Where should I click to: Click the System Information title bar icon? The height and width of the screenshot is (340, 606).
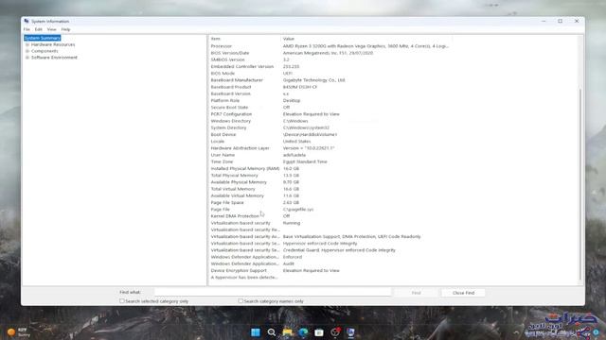pyautogui.click(x=27, y=21)
